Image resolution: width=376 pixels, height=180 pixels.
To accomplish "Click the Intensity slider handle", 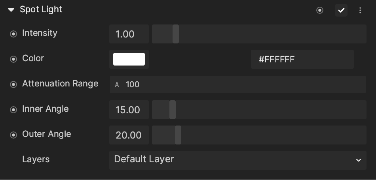I will click(x=176, y=34).
